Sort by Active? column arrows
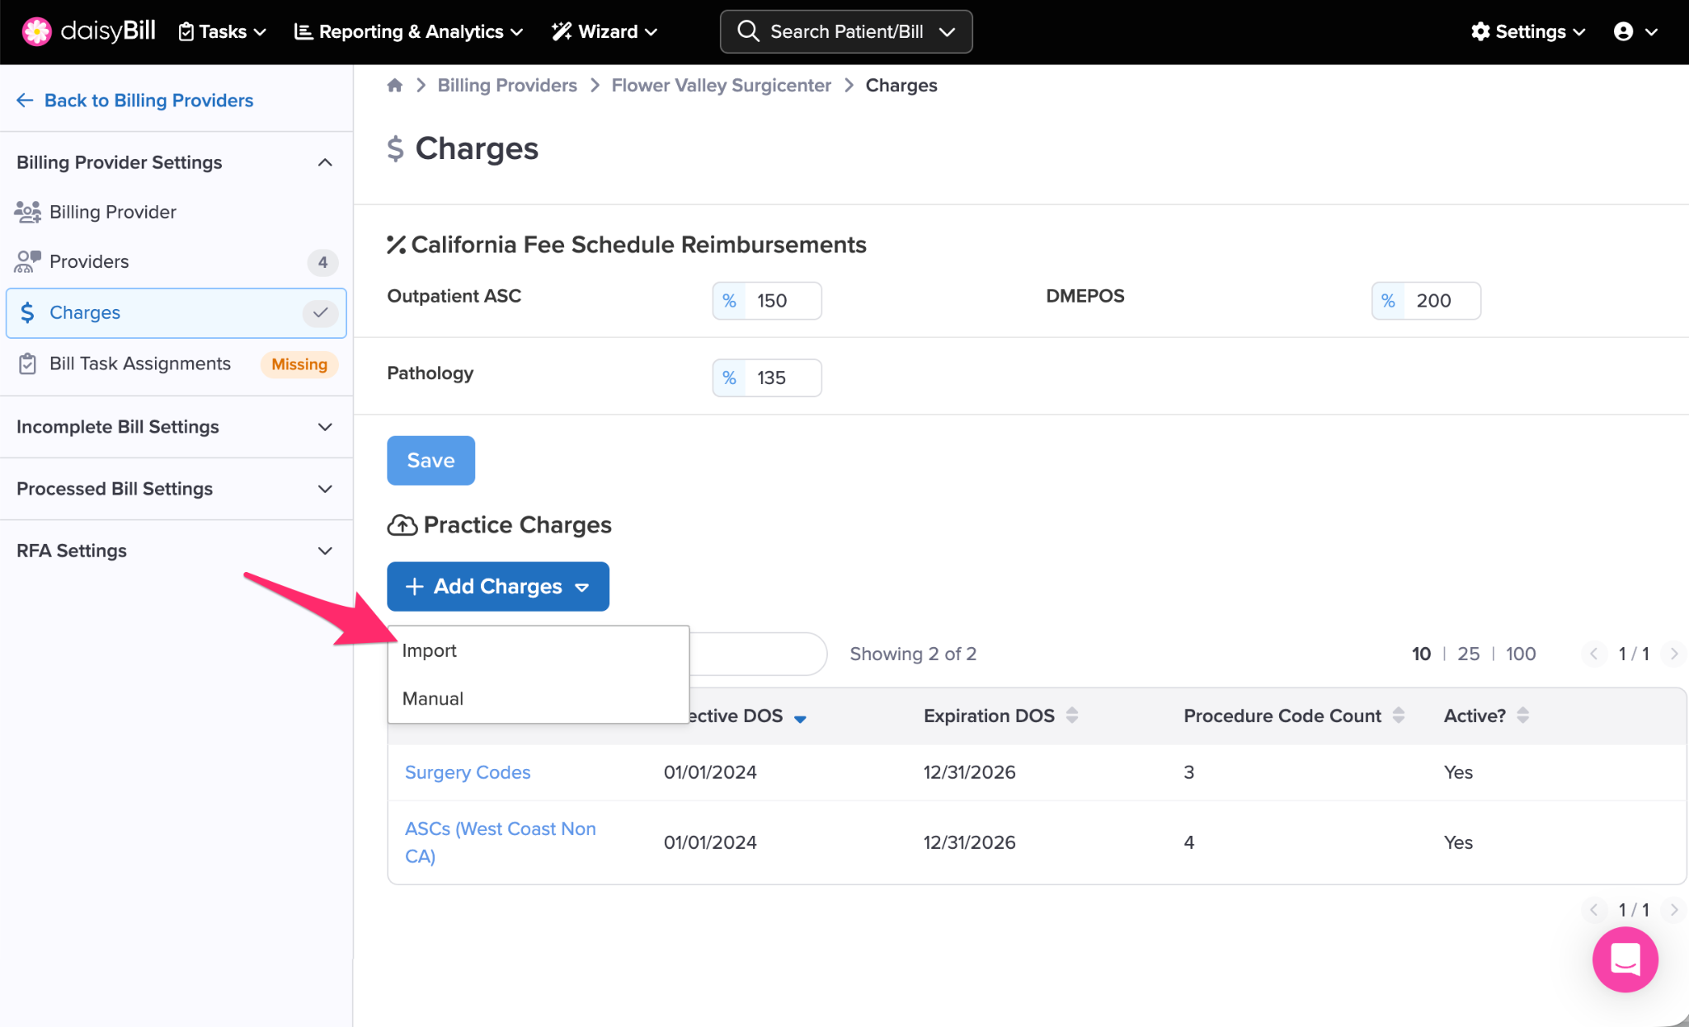 pyautogui.click(x=1522, y=715)
